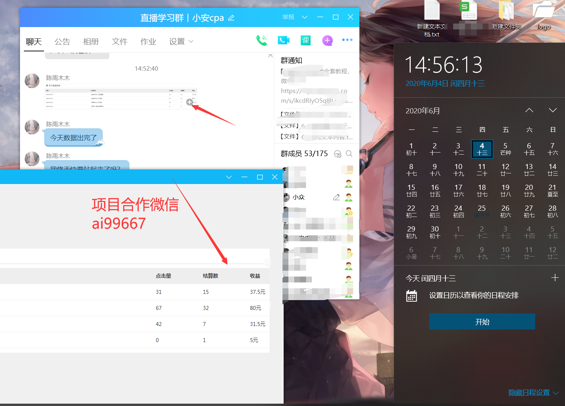Click the edit pencil next to 小众
The image size is (565, 406).
point(336,197)
